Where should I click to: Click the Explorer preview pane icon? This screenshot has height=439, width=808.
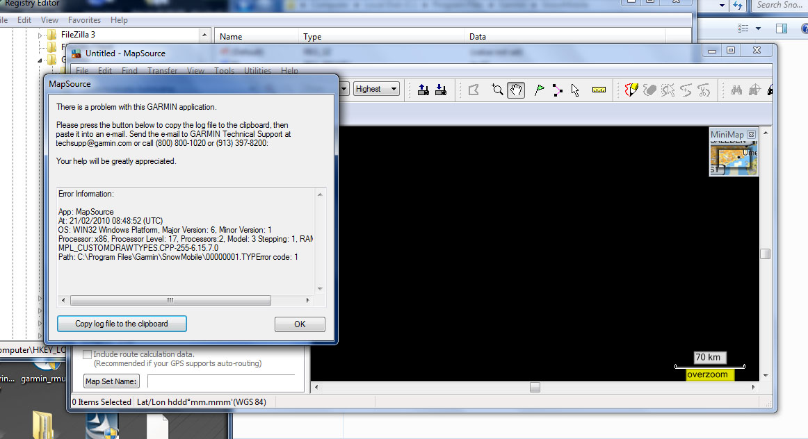(782, 28)
